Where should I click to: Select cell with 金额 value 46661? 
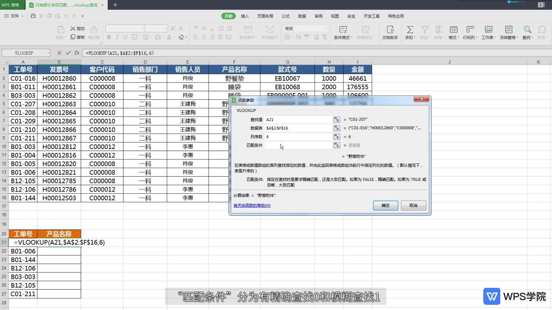point(357,78)
